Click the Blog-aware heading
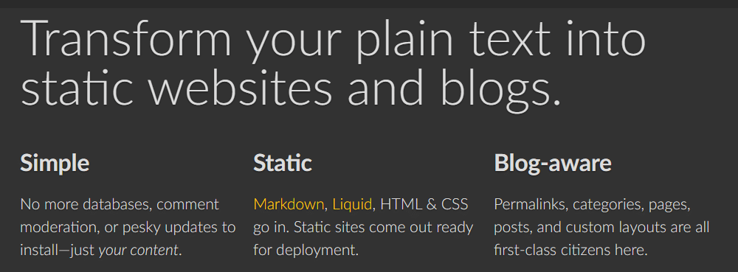The width and height of the screenshot is (738, 272). tap(553, 164)
